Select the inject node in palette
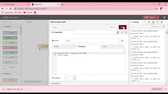 click(x=10, y=33)
